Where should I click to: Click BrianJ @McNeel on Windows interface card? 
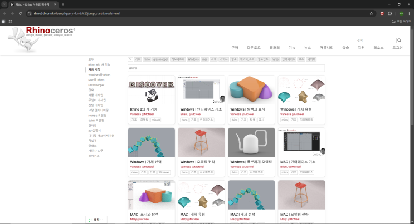coord(191,114)
